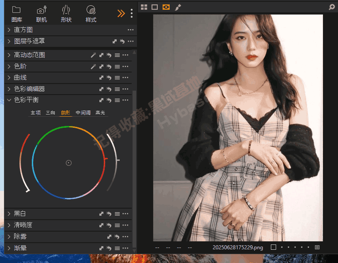Expand the 清晰度 clarity panel

click(x=9, y=225)
